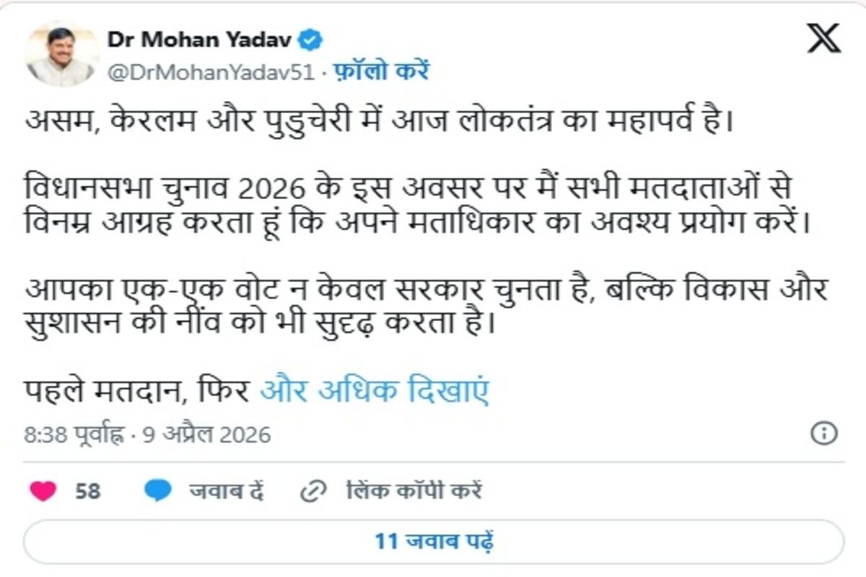The image size is (866, 577).
Task: Click the लिंक कॉपी करें label
Action: pos(415,490)
